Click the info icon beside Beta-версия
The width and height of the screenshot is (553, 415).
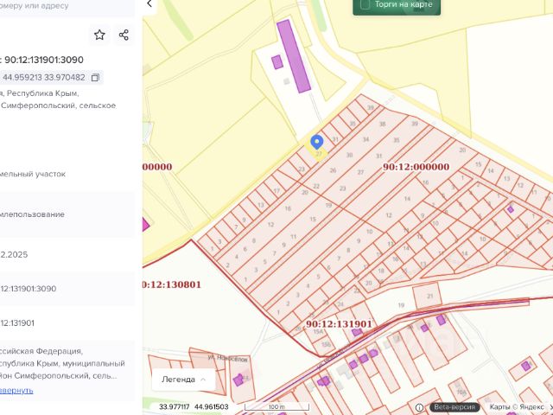pyautogui.click(x=420, y=406)
